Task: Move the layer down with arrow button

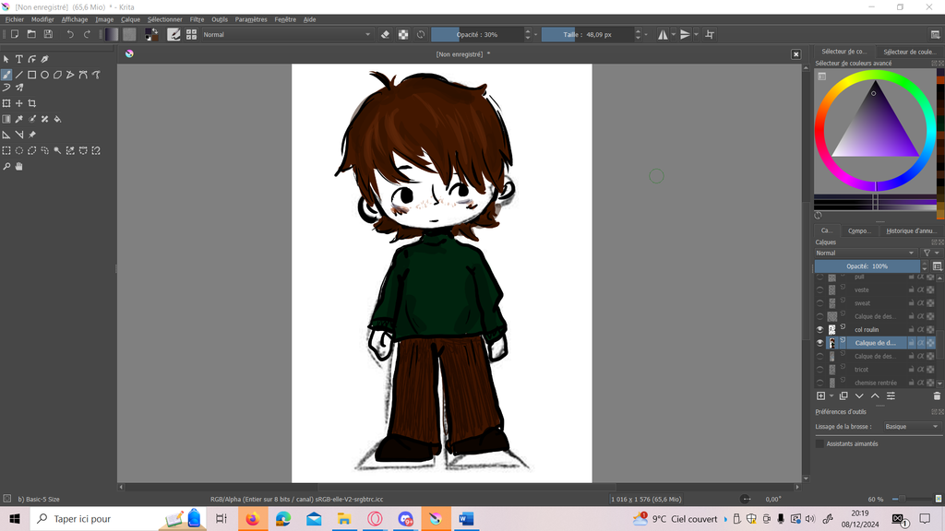Action: (859, 396)
